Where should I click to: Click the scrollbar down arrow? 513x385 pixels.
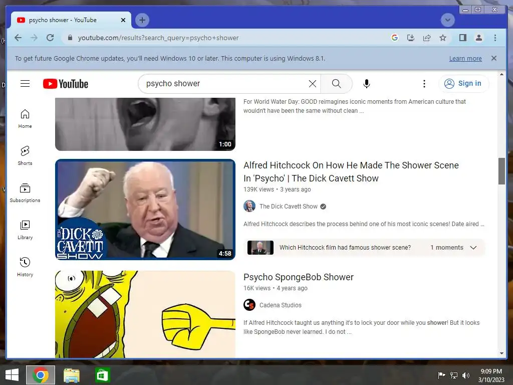(501, 353)
